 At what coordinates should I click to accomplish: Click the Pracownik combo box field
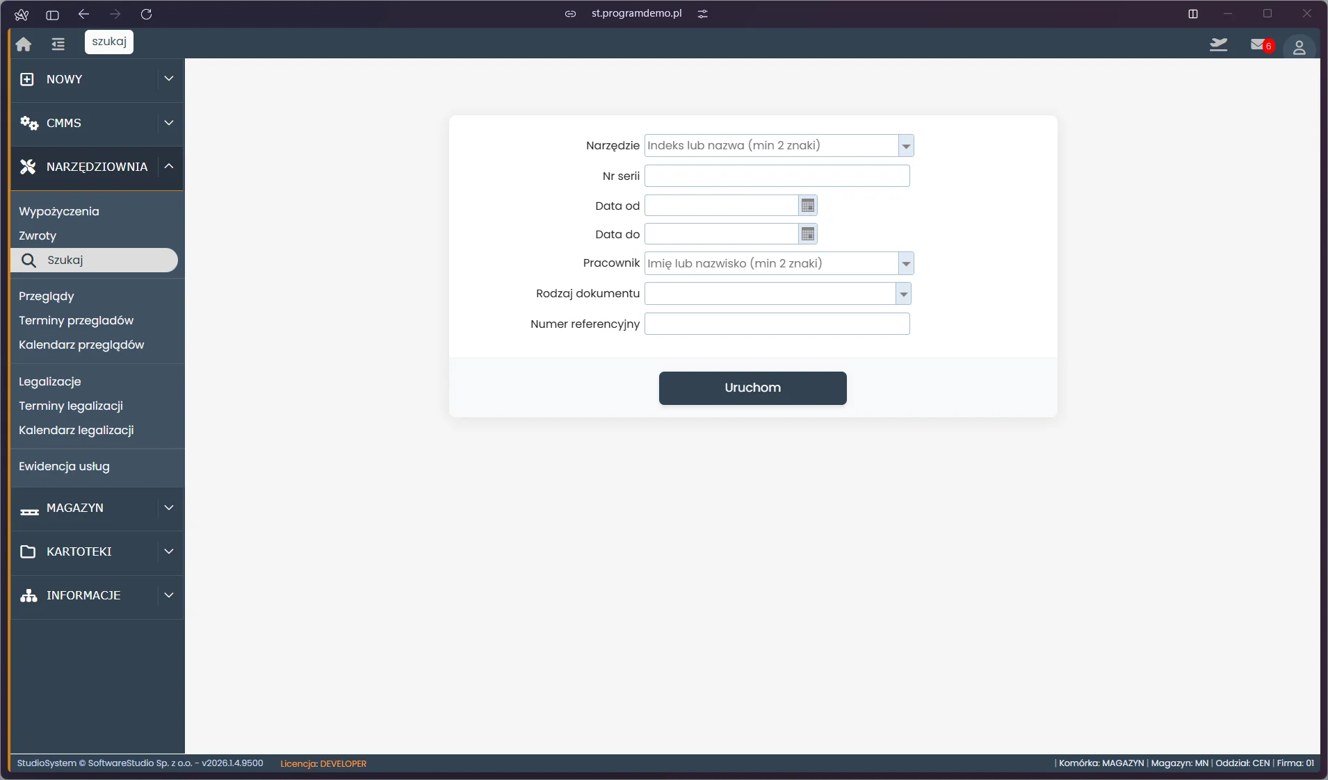[771, 264]
